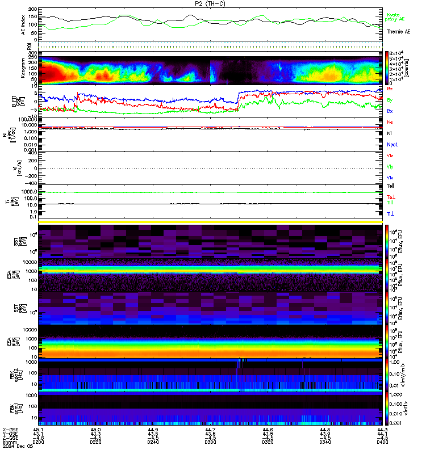Click the Keogram axis label
This screenshot has width=426, height=454.
pyautogui.click(x=23, y=68)
